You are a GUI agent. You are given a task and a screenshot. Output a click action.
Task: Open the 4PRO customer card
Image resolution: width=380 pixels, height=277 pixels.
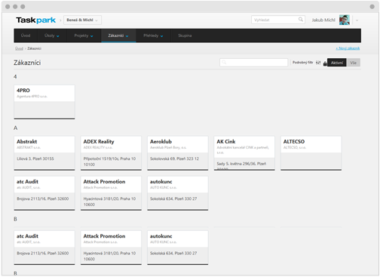coord(44,102)
